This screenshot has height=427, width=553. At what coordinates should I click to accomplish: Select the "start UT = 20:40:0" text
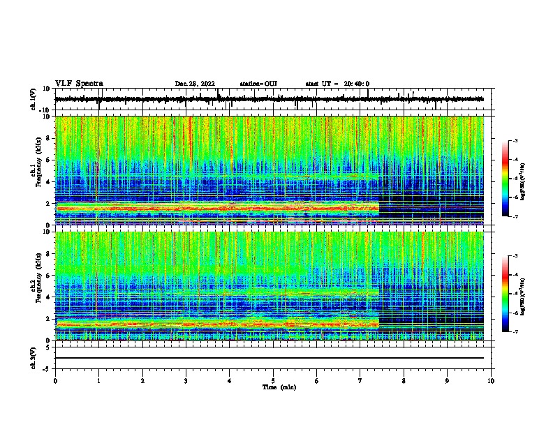click(x=337, y=84)
